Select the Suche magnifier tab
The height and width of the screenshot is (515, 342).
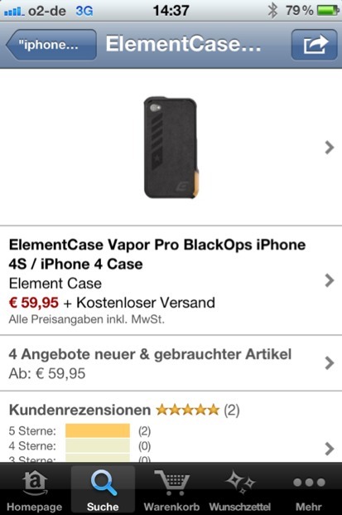(103, 491)
